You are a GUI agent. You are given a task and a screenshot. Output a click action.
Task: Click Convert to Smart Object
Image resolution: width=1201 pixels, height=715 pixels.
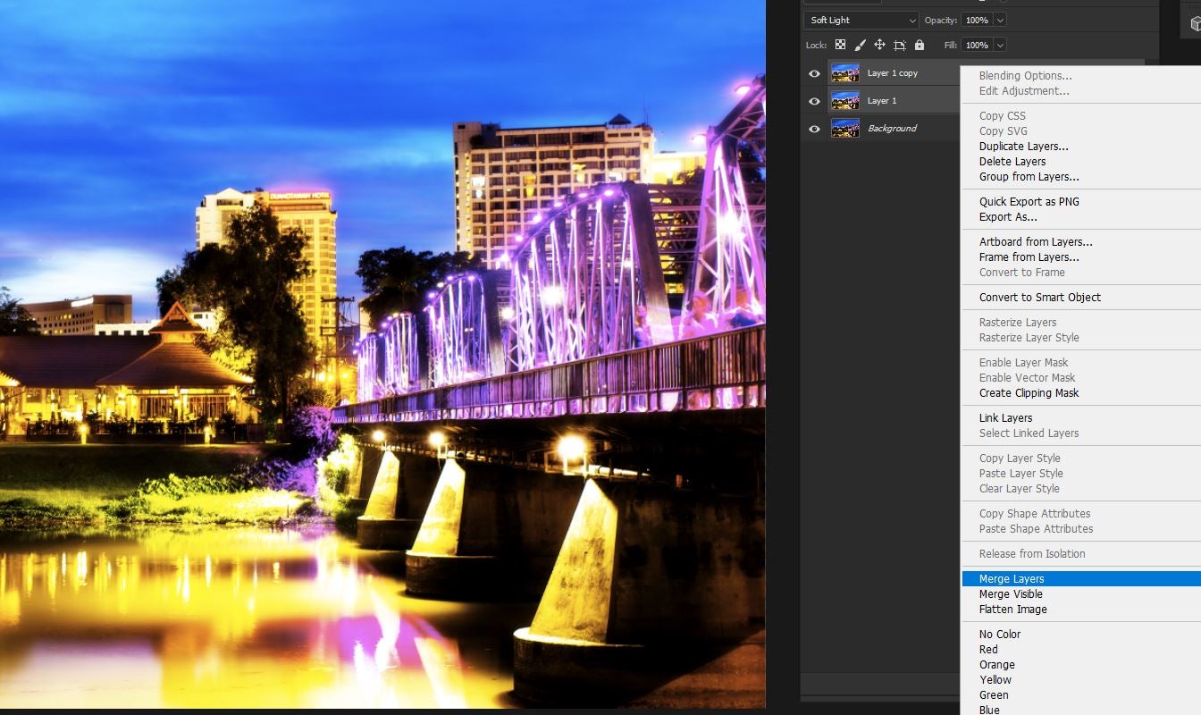point(1040,297)
